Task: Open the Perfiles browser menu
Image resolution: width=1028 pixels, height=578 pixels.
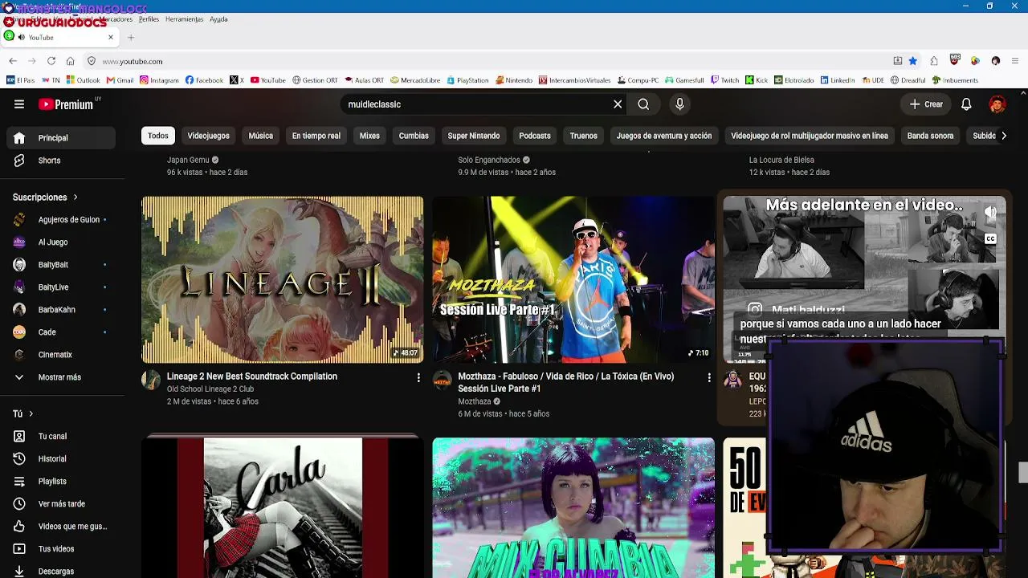Action: coord(149,19)
